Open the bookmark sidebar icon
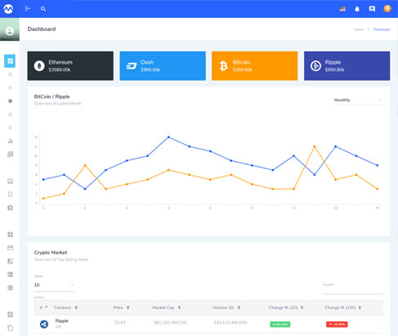Screen dimensions: 398x336 (10, 195)
